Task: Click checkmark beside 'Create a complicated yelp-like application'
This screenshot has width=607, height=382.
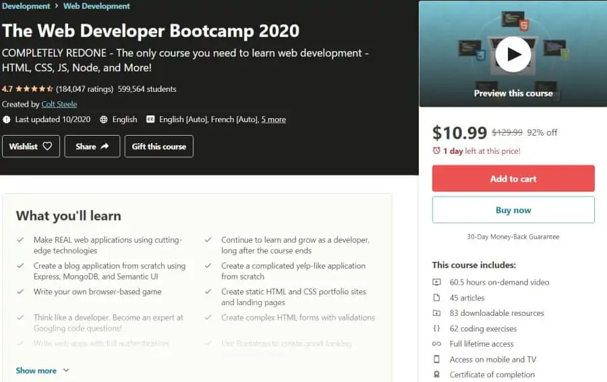Action: tap(208, 266)
